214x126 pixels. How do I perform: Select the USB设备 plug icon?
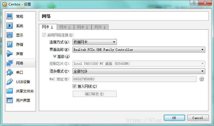pyautogui.click(x=9, y=82)
